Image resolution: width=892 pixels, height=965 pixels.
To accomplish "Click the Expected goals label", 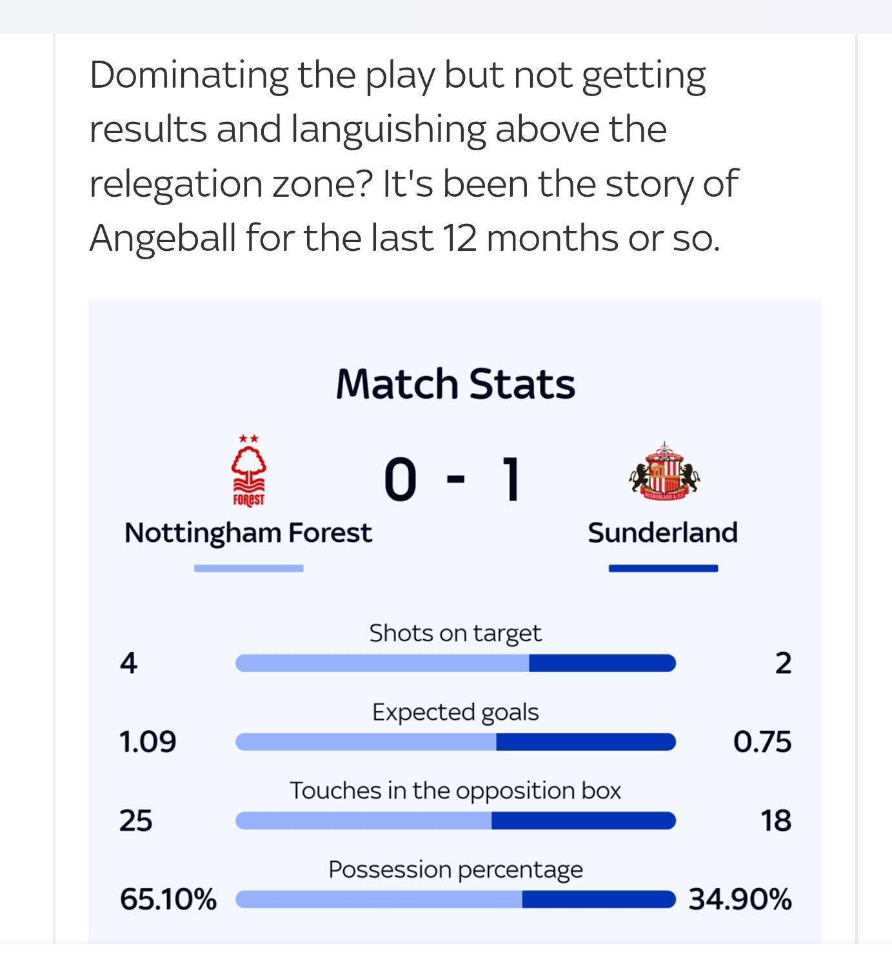I will (455, 712).
